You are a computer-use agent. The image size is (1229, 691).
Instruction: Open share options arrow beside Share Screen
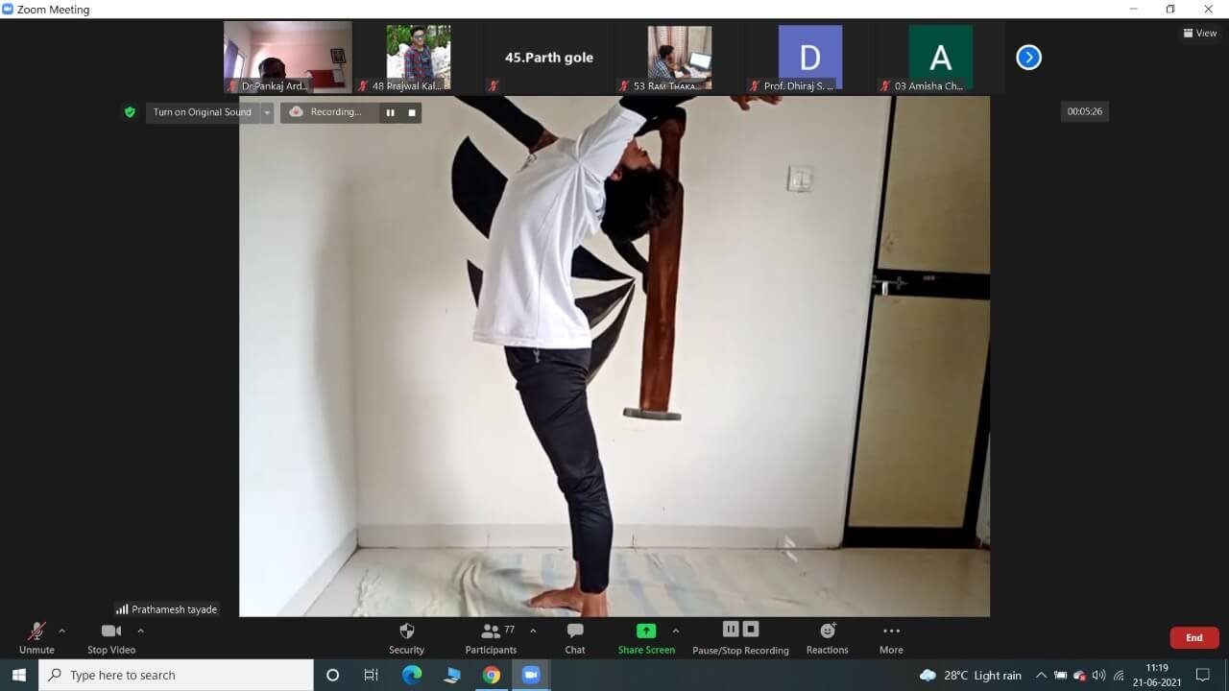(676, 631)
